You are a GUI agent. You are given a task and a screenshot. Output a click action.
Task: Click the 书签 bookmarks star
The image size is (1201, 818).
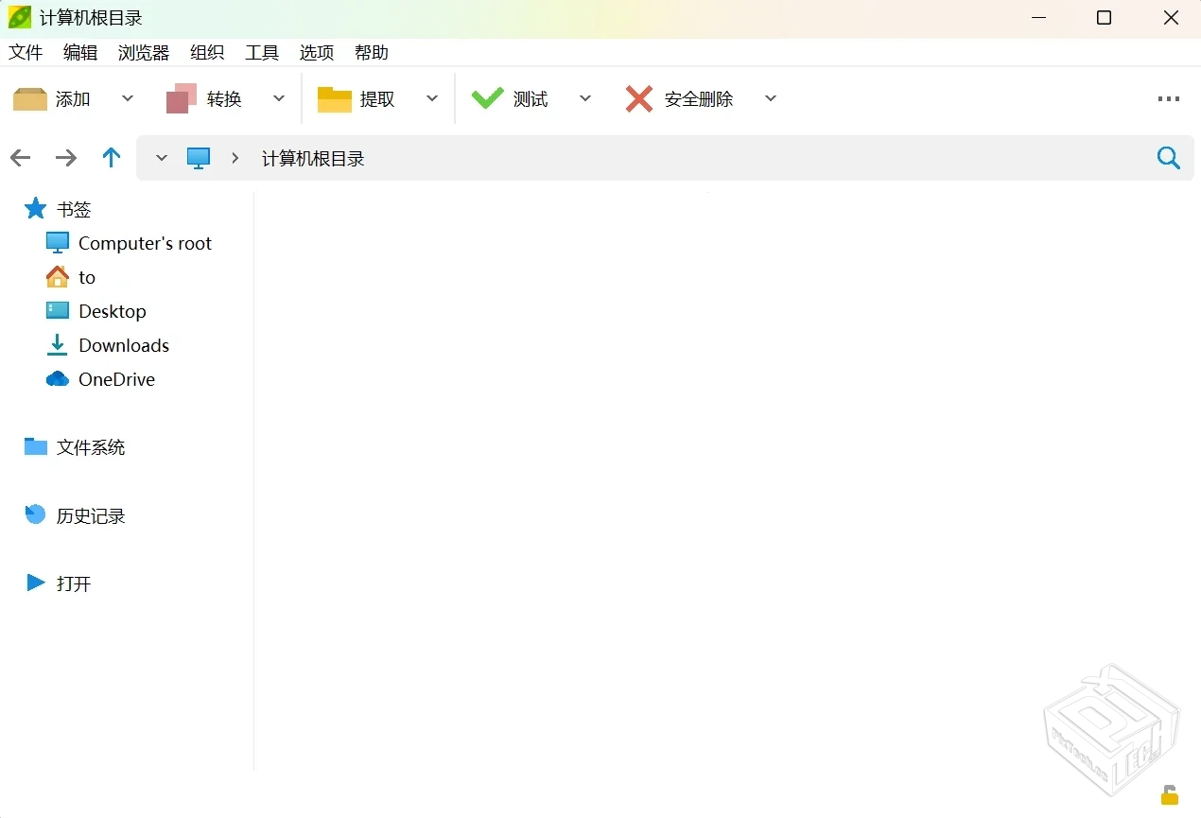(35, 208)
